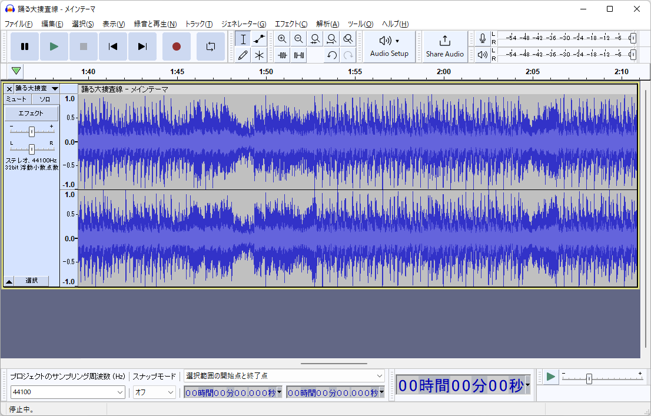
Task: Click the clip title 踊る大捜査線 - メインテーマ
Action: point(125,89)
